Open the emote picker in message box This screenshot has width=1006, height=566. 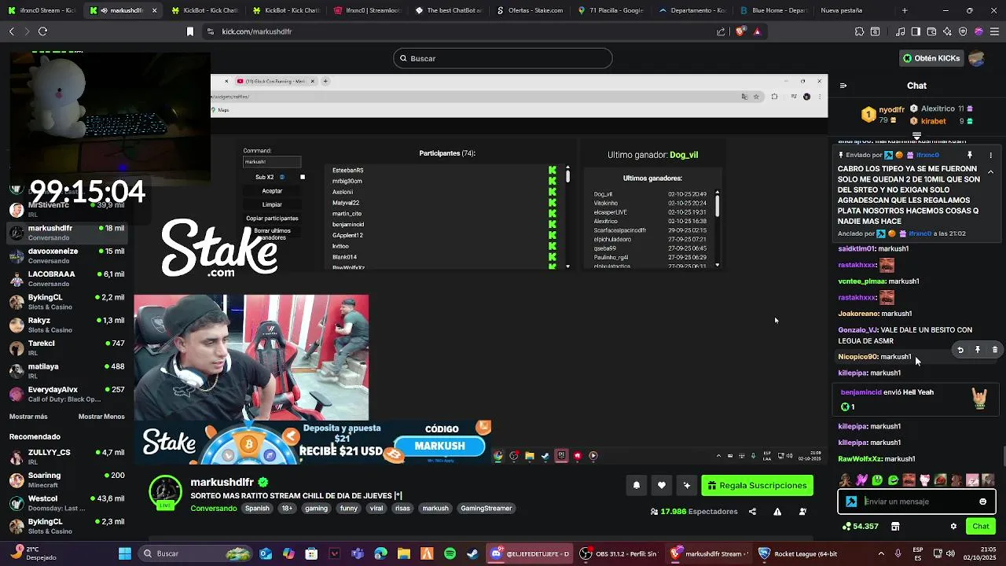pyautogui.click(x=982, y=502)
